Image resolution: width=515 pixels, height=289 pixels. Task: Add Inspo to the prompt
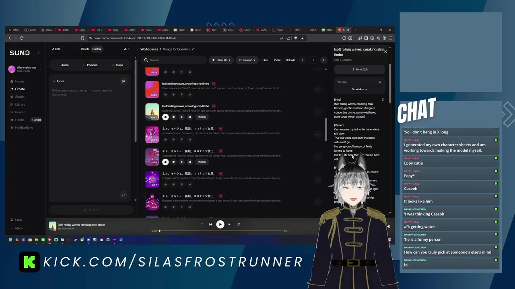point(117,65)
